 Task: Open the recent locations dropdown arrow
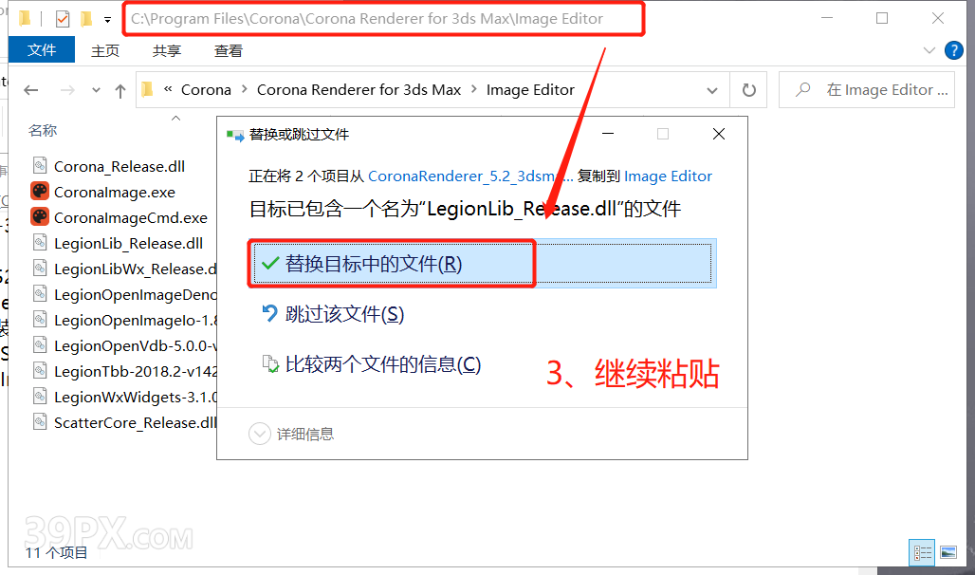pos(96,90)
